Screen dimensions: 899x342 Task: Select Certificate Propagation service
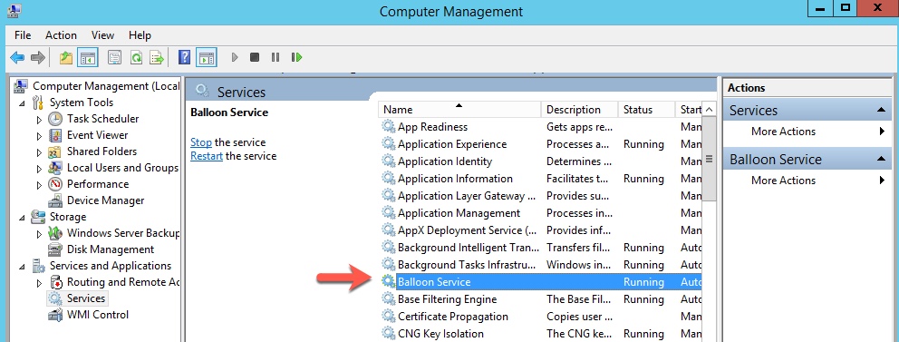541,317
